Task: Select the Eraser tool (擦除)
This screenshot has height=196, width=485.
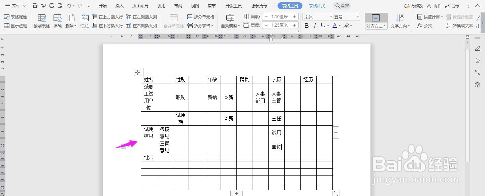Action: click(58, 21)
